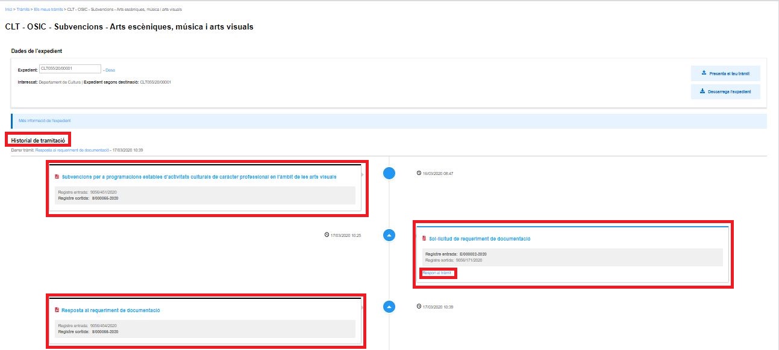Click the Expedient text input field
The width and height of the screenshot is (779, 350).
pos(69,69)
